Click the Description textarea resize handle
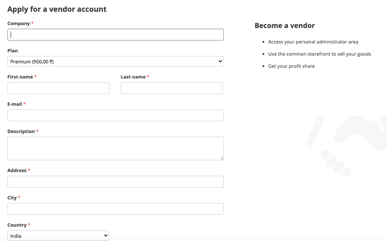This screenshot has width=387, height=241. (x=222, y=158)
